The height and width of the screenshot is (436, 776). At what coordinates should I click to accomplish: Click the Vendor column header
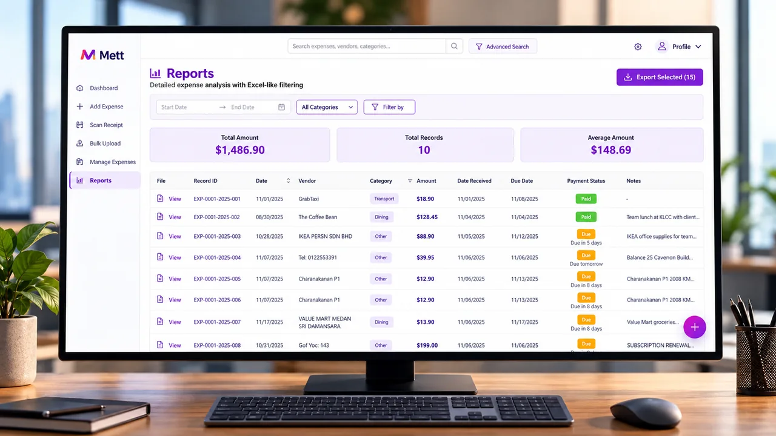[x=307, y=180]
